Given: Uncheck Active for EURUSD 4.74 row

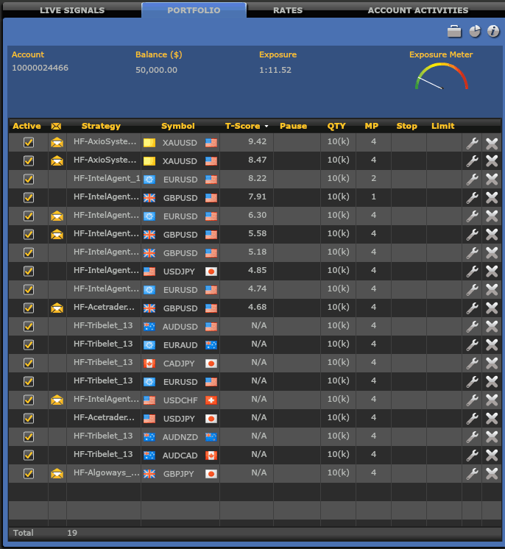Looking at the screenshot, I should click(29, 289).
